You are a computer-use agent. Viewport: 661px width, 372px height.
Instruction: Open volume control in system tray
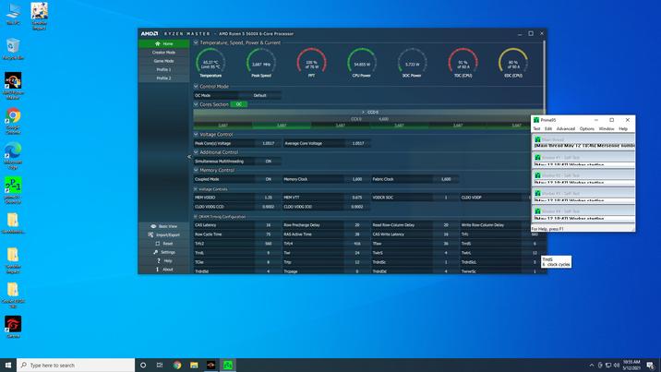617,366
